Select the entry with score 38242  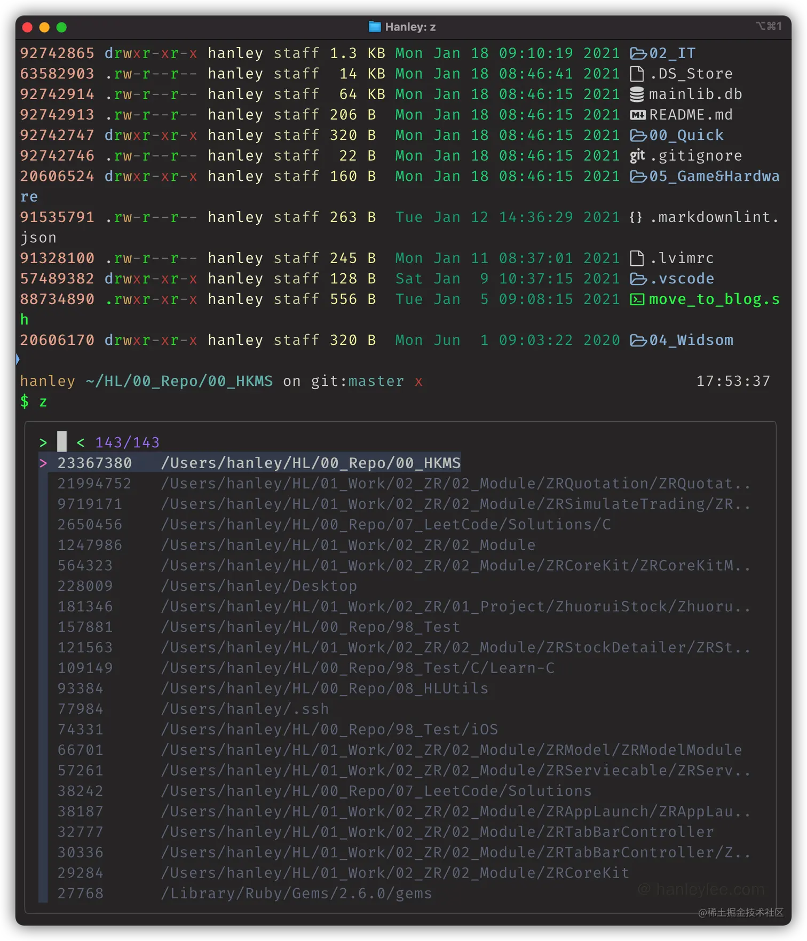click(325, 791)
